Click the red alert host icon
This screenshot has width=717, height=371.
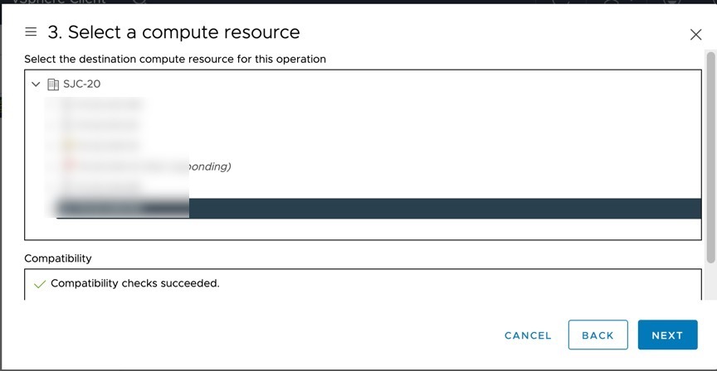(x=69, y=166)
